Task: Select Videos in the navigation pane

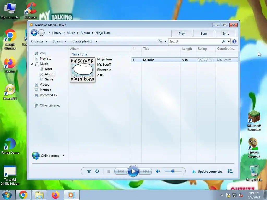Action: (x=44, y=85)
